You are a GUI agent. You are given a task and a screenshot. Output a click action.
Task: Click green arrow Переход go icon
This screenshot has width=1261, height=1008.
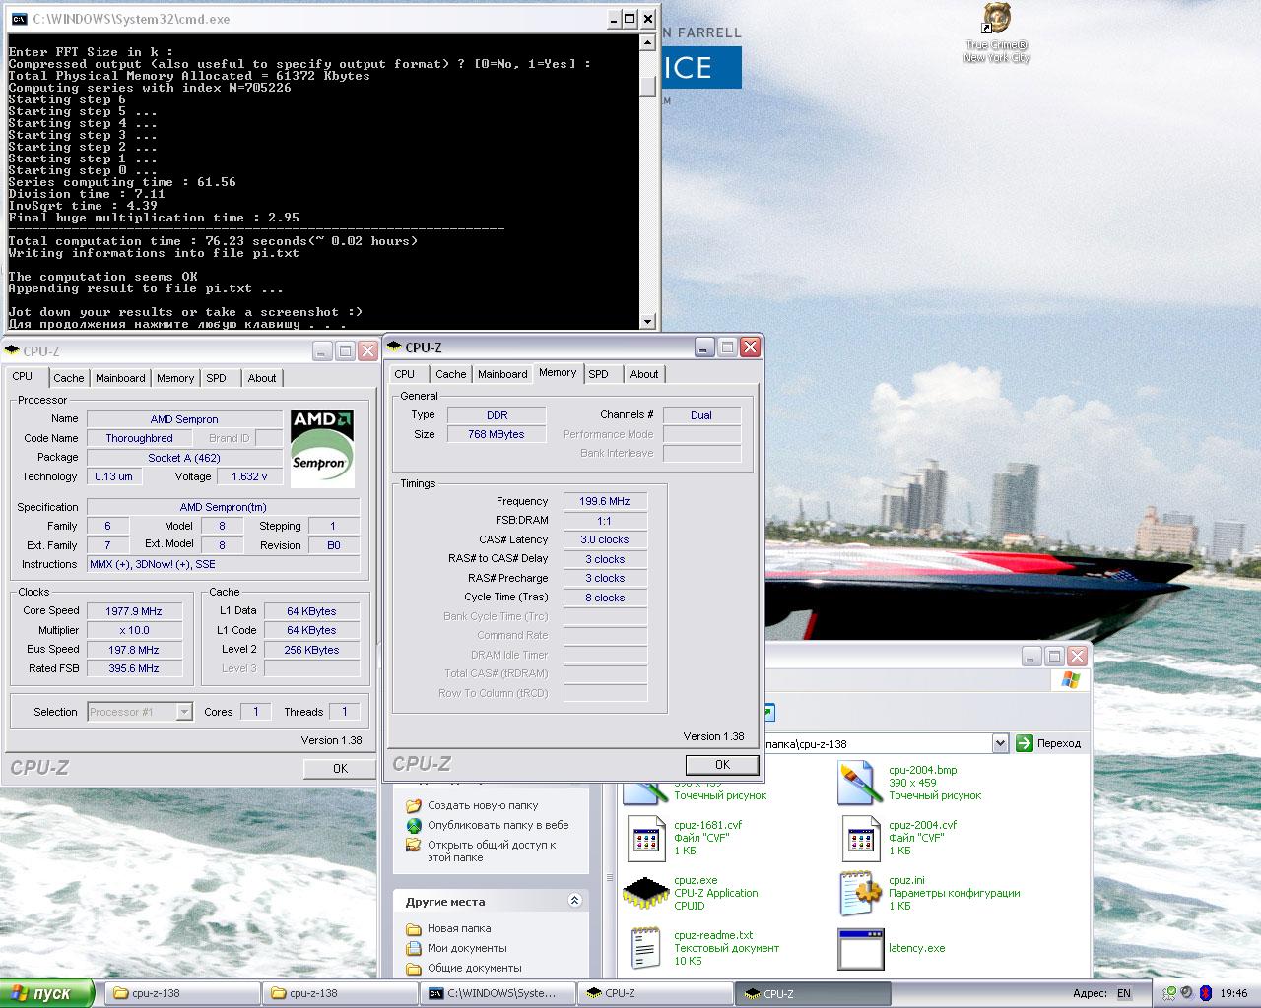click(x=1025, y=743)
